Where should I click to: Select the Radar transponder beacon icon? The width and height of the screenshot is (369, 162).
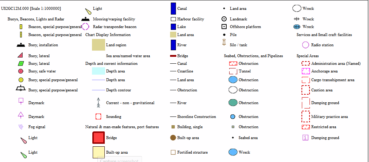pyautogui.click(x=85, y=27)
